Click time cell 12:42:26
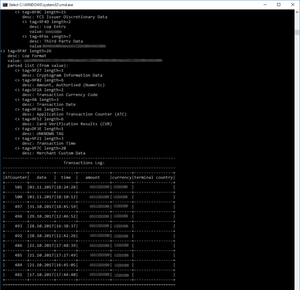Screen dimensions: 300x290 66,236
